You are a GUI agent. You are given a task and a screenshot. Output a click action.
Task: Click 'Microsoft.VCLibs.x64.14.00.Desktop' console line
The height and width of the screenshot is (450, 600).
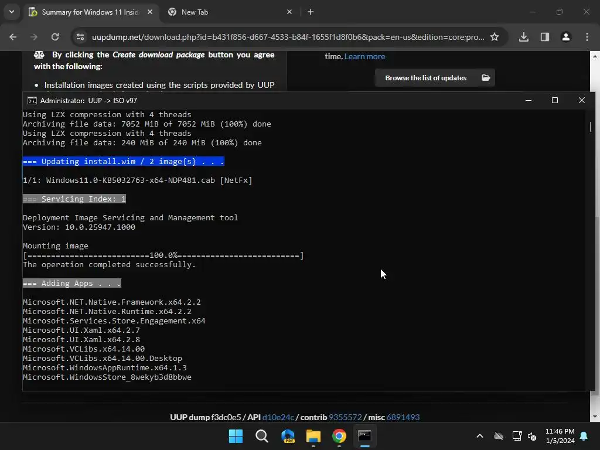[x=103, y=358]
